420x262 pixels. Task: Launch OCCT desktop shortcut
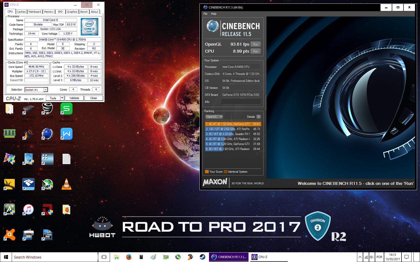(x=47, y=210)
